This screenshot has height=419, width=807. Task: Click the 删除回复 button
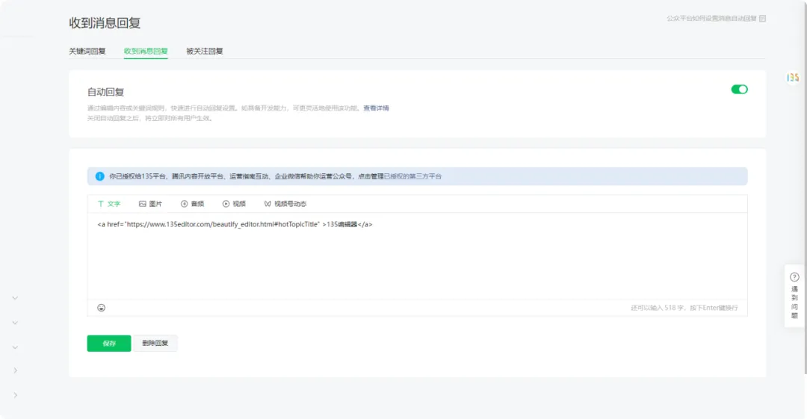click(155, 344)
